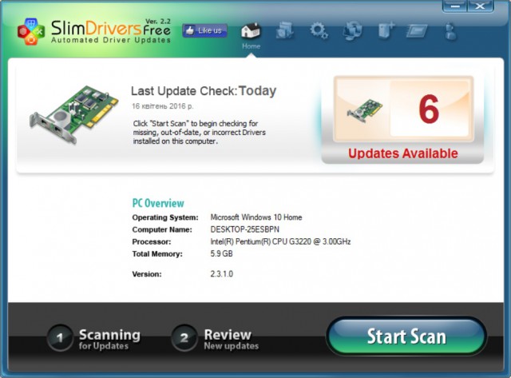Click the 6 Updates Available panel

pyautogui.click(x=402, y=119)
